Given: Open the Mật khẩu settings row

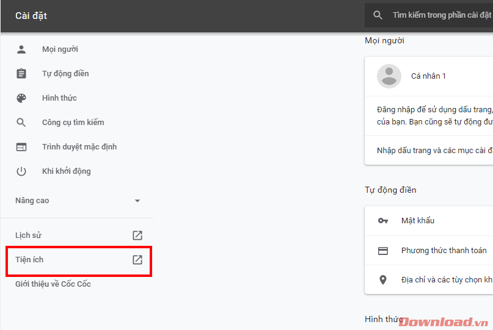Looking at the screenshot, I should [x=429, y=221].
